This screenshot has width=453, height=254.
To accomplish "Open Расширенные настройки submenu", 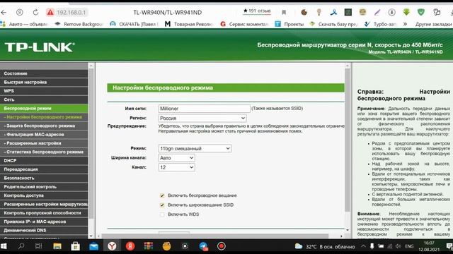I will point(44,143).
